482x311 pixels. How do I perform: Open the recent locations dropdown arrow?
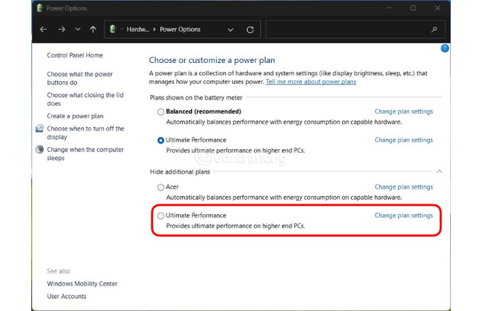point(77,30)
